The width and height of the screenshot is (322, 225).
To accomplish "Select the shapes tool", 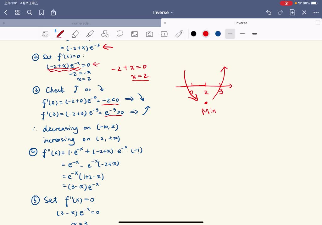I will [x=105, y=34].
